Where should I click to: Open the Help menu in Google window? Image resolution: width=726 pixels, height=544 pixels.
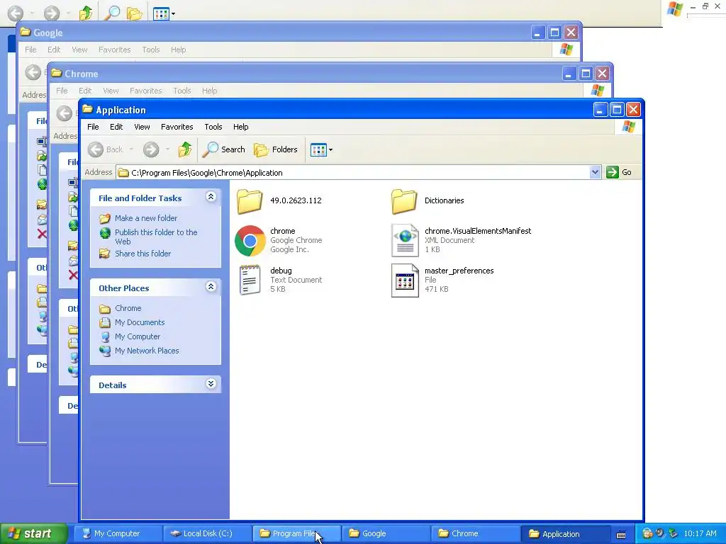[178, 50]
